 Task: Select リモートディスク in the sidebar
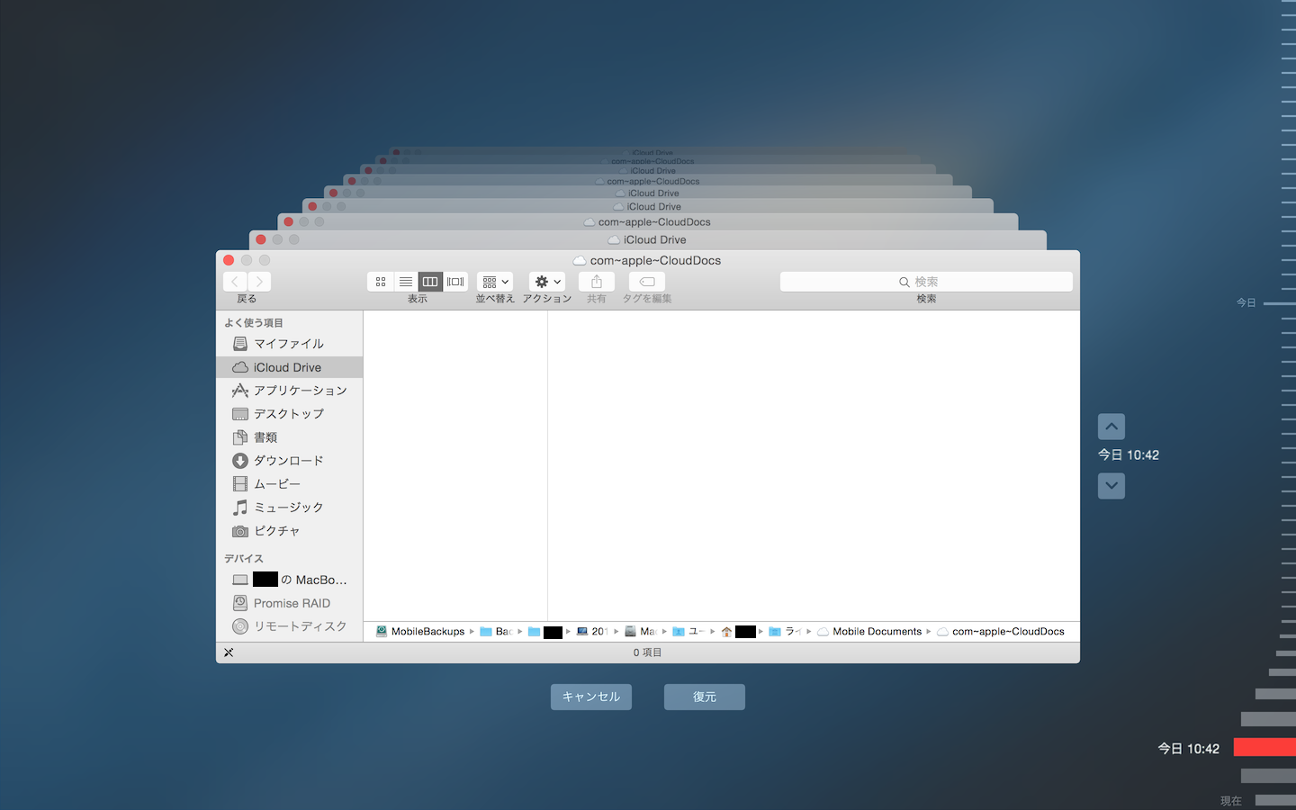[x=289, y=626]
